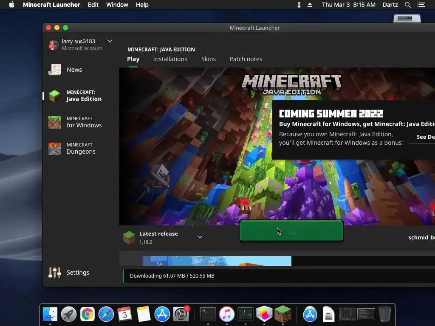Viewport: 435px width, 326px height.
Task: Click the Minecraft Java Edition logo banner
Action: (291, 85)
